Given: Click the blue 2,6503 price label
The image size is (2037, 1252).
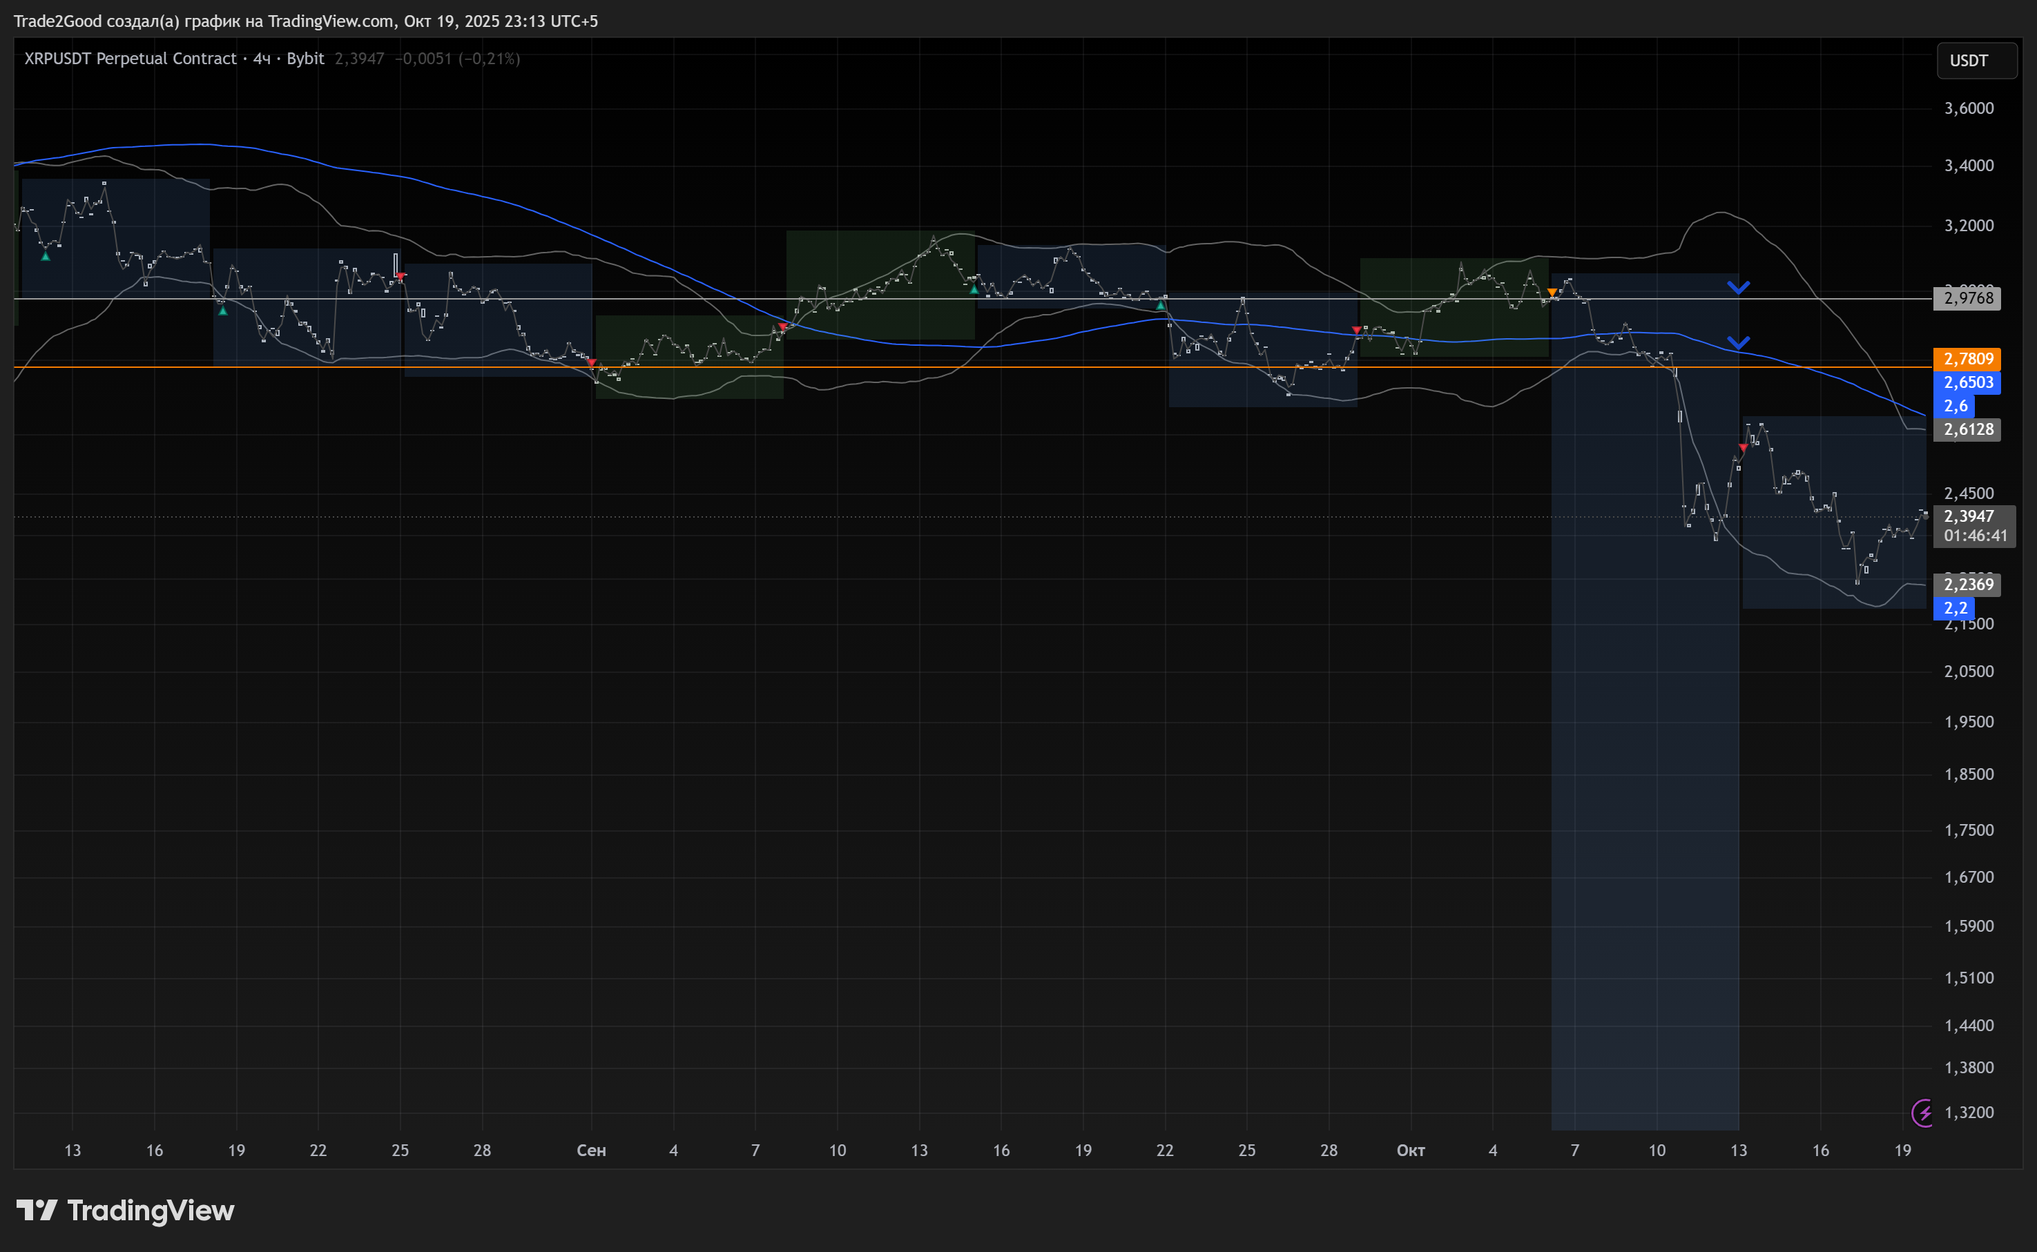Looking at the screenshot, I should (1967, 382).
